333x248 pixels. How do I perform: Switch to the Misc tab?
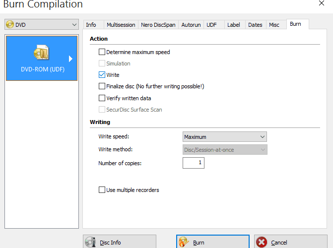(x=276, y=25)
